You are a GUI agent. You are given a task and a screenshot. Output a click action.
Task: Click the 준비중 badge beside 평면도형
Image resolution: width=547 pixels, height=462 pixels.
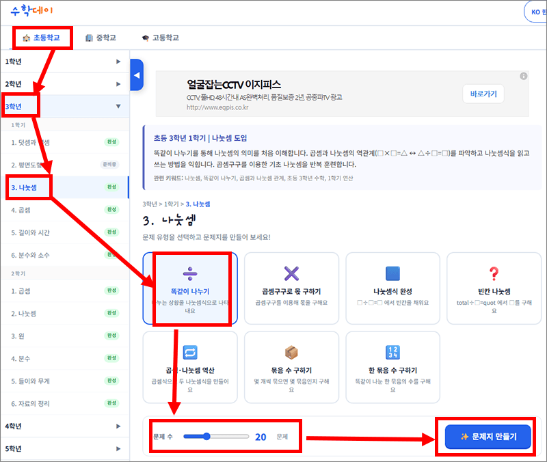click(109, 164)
